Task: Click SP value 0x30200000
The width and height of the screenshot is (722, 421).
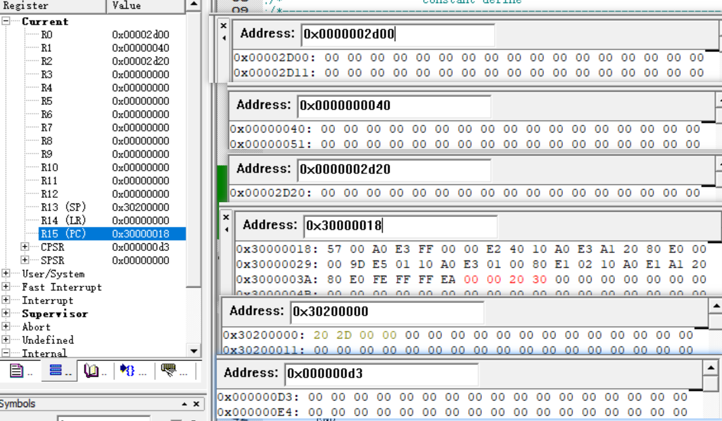Action: 141,207
